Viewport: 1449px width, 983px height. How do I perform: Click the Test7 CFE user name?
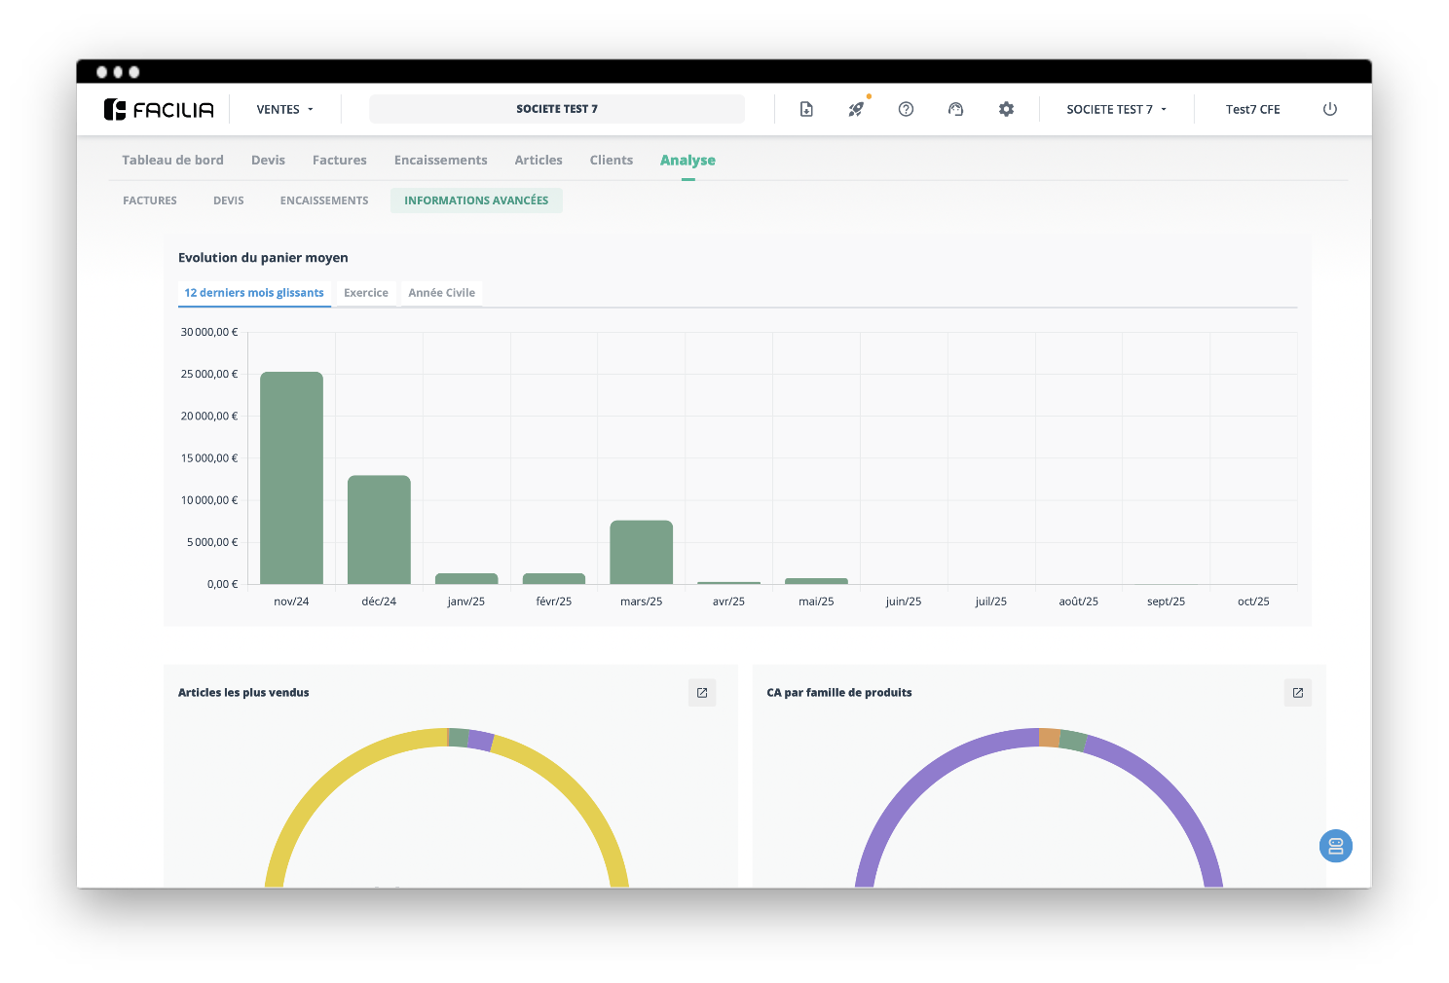click(x=1252, y=109)
